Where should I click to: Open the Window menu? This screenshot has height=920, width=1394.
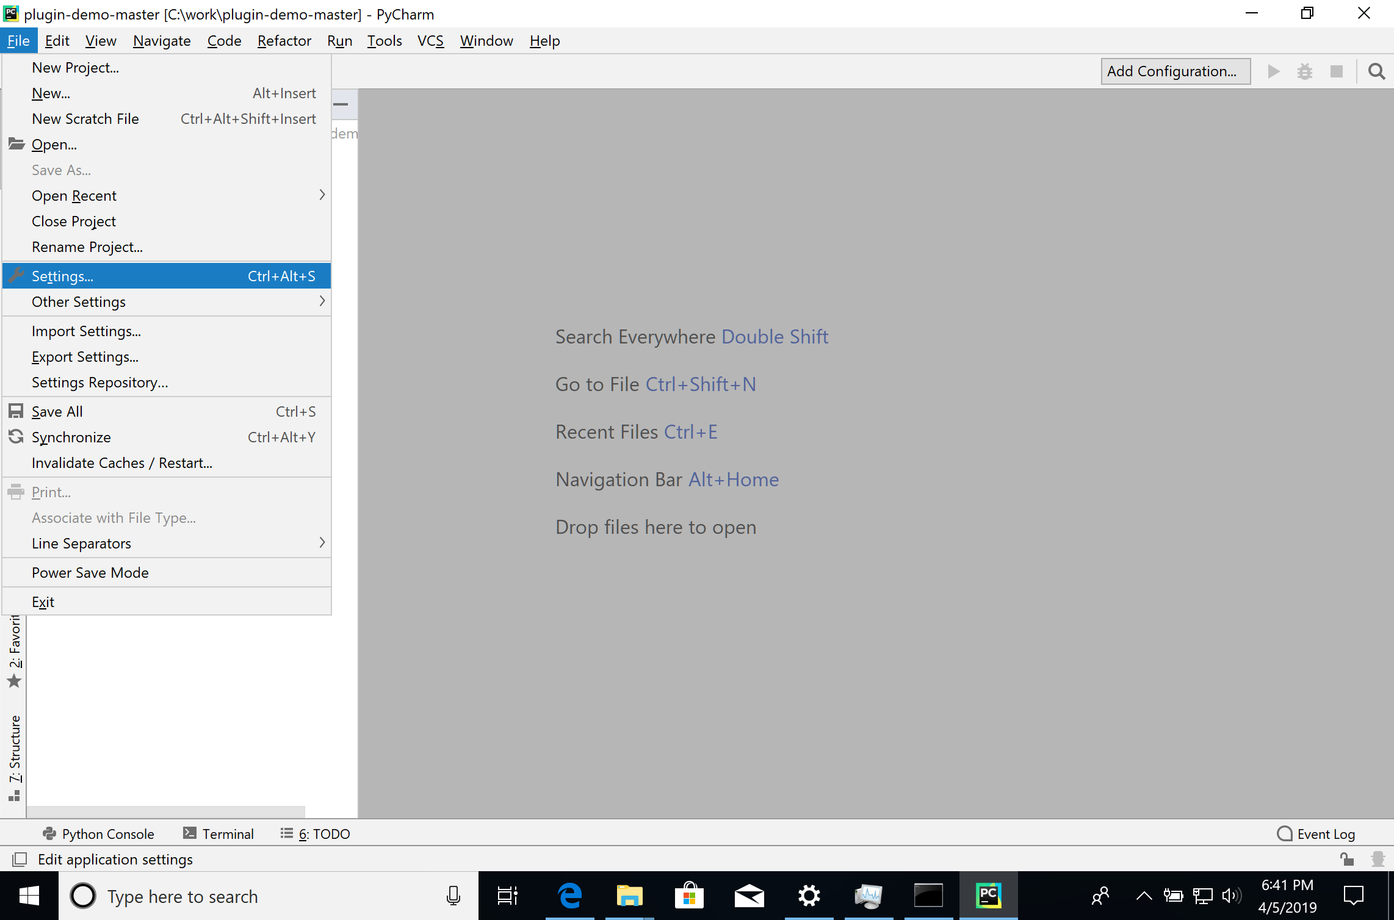click(x=486, y=41)
